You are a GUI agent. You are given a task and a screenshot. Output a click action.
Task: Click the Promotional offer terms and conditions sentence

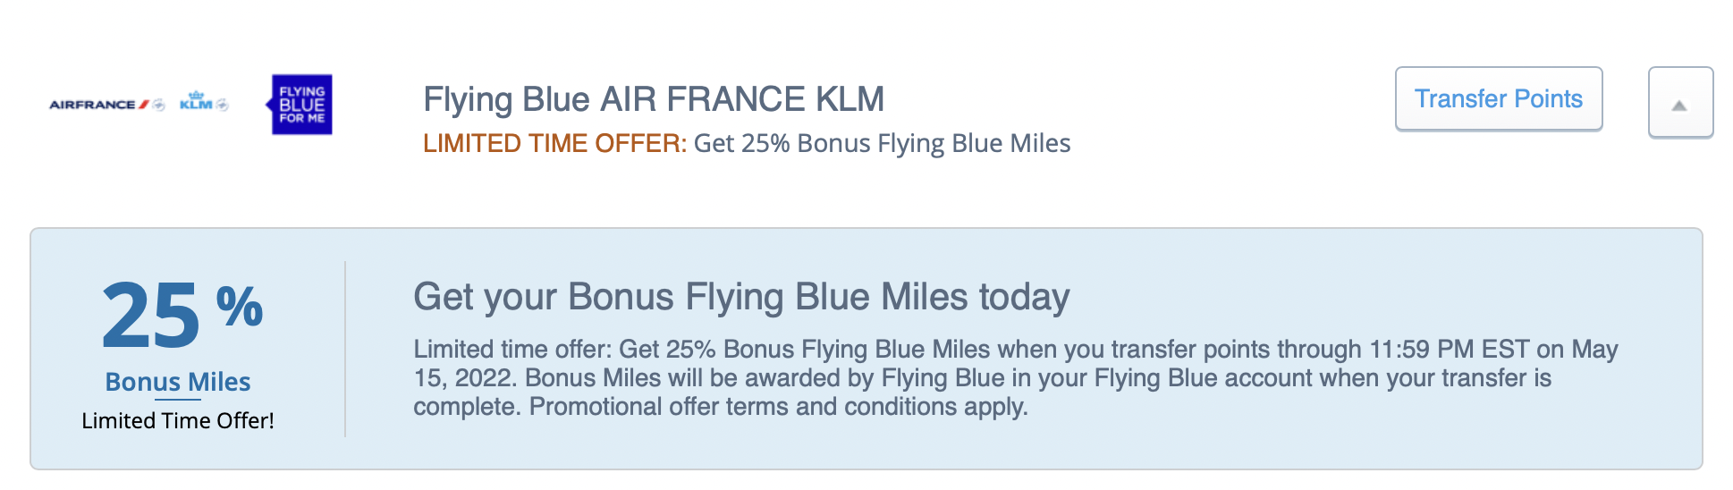click(x=778, y=407)
